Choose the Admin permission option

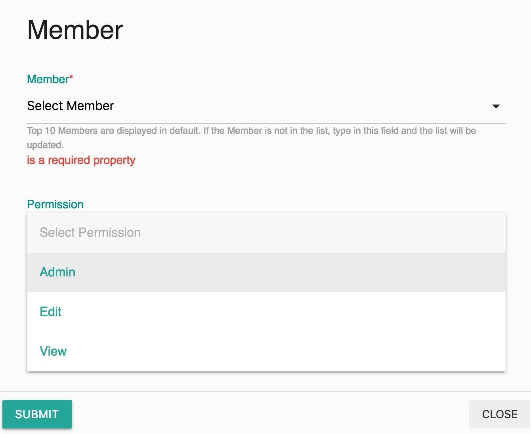(x=58, y=272)
